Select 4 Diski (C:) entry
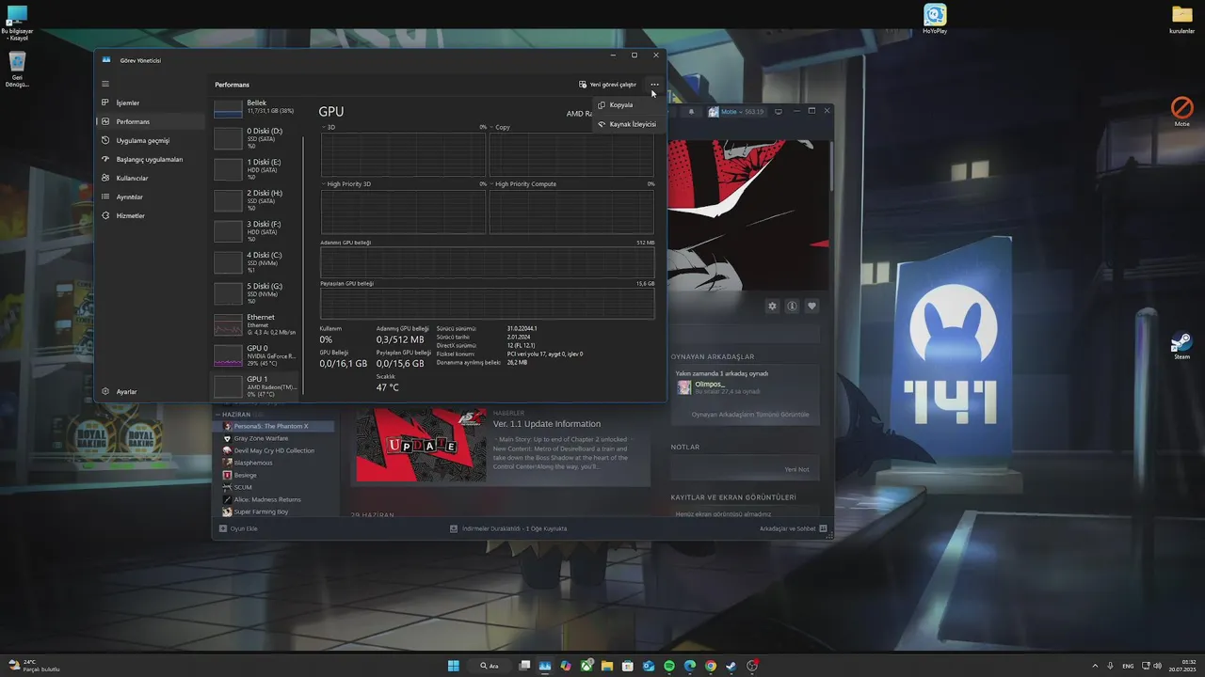Screen dimensions: 1205x677 [256, 262]
